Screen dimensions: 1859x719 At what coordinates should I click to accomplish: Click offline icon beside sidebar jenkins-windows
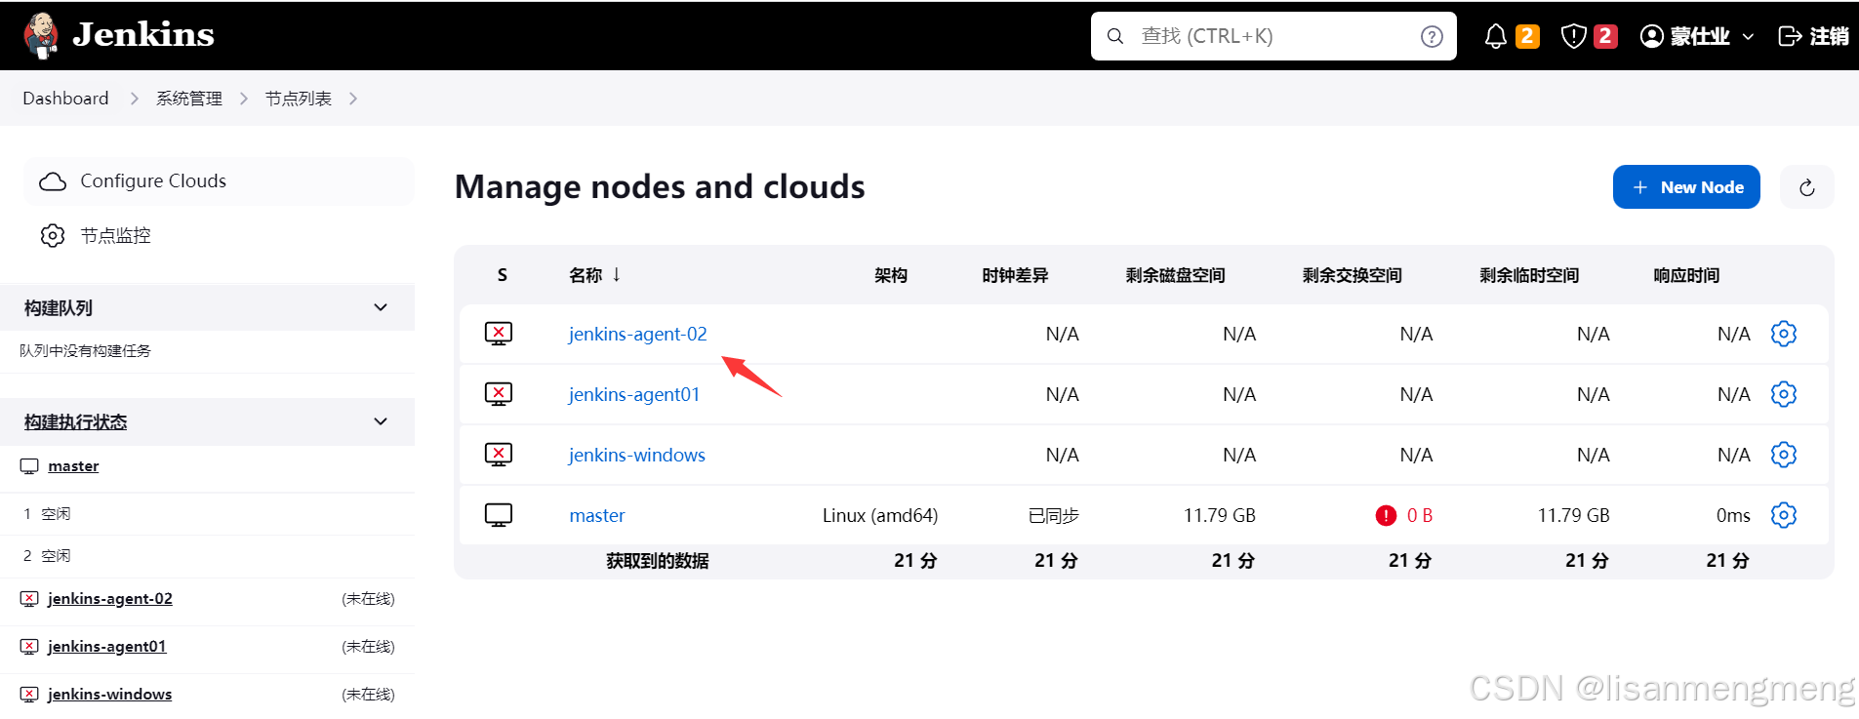[29, 695]
